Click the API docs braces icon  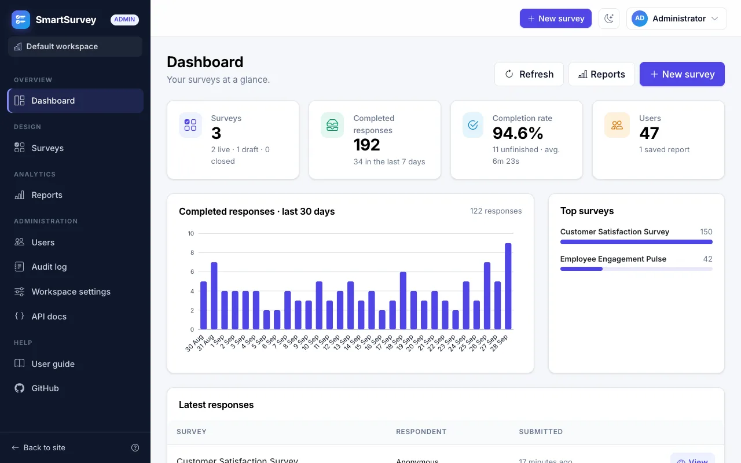click(x=20, y=317)
